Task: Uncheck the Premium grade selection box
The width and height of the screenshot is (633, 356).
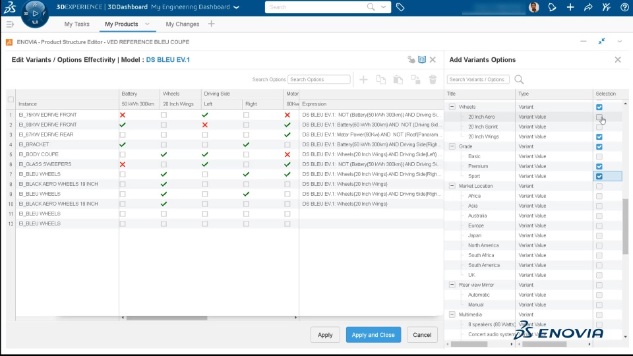Action: tap(599, 166)
